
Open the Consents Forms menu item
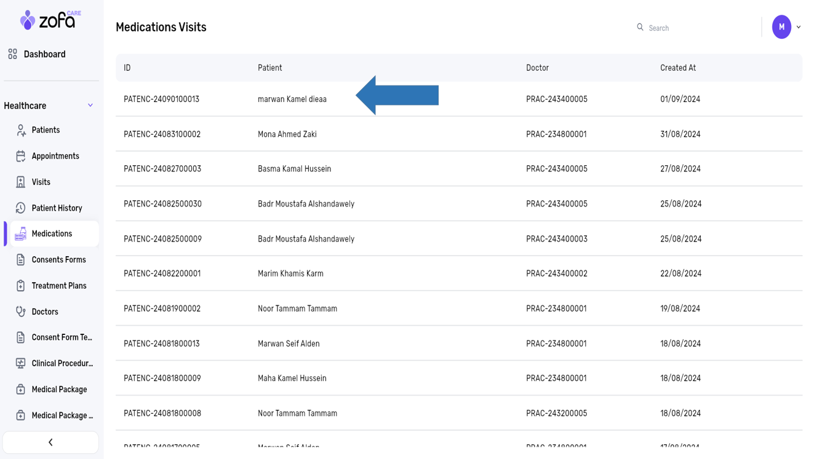coord(58,260)
